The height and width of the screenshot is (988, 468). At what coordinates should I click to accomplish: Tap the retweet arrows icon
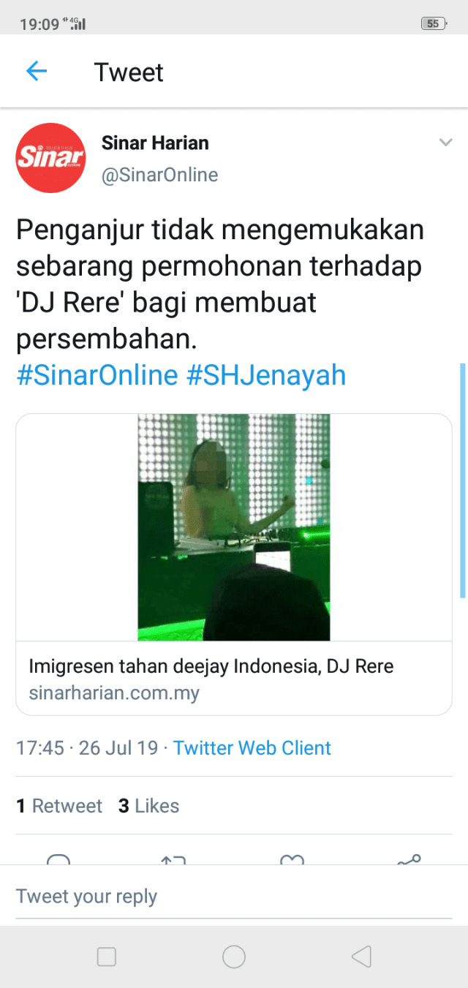(173, 861)
